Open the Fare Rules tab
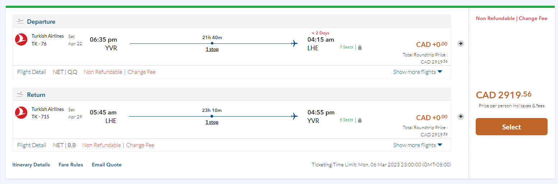Viewport: 558px width, 184px height. point(71,165)
